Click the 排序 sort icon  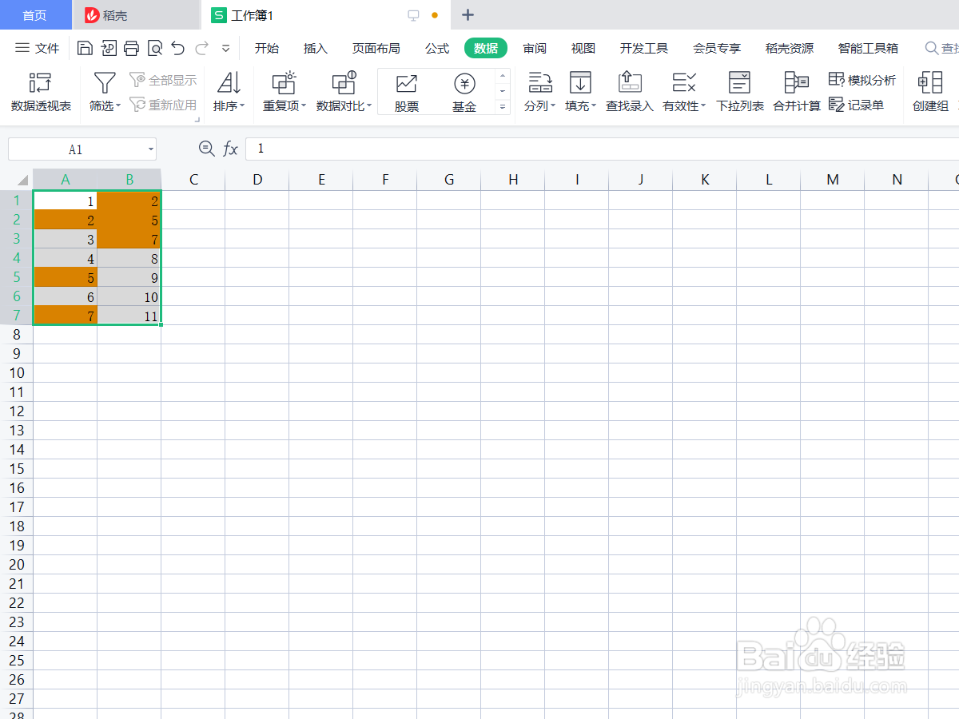229,82
